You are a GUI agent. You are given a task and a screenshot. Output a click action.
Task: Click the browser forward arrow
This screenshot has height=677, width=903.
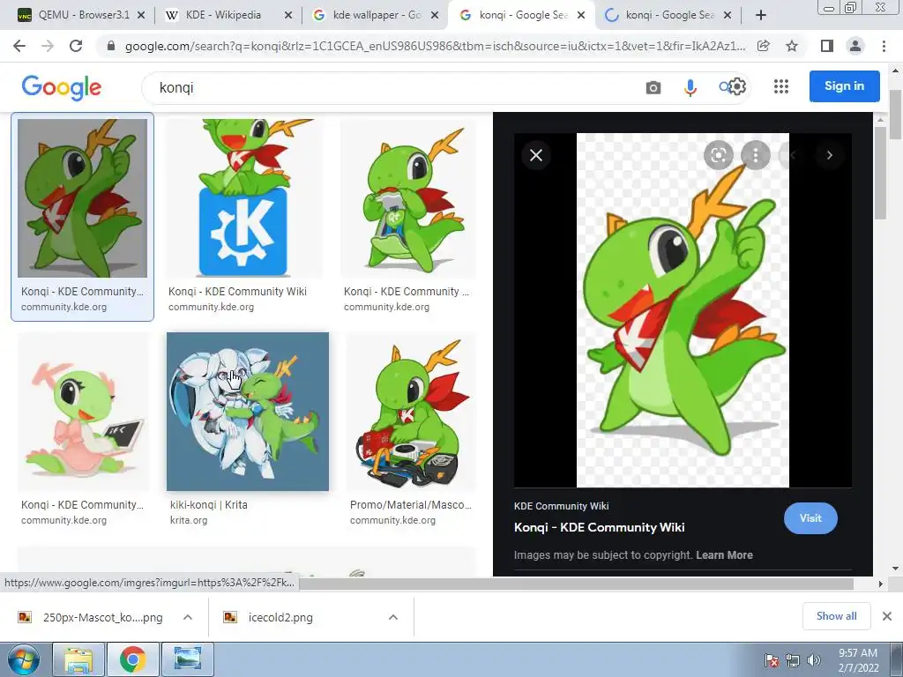point(48,46)
